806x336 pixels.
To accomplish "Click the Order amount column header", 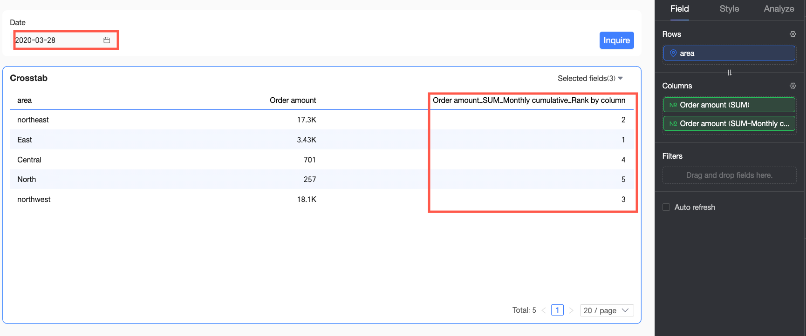I will coord(293,101).
